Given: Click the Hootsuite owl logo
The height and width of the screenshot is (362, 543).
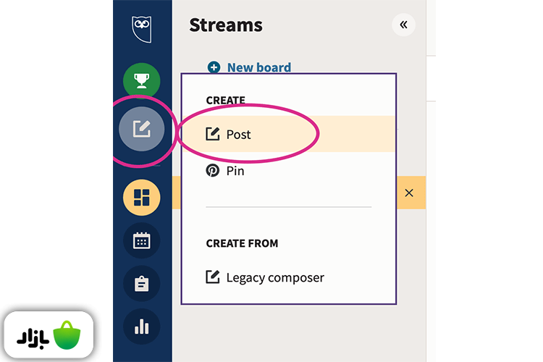Looking at the screenshot, I should point(141,29).
